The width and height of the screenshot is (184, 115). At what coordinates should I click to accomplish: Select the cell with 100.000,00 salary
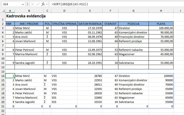coord(161,28)
